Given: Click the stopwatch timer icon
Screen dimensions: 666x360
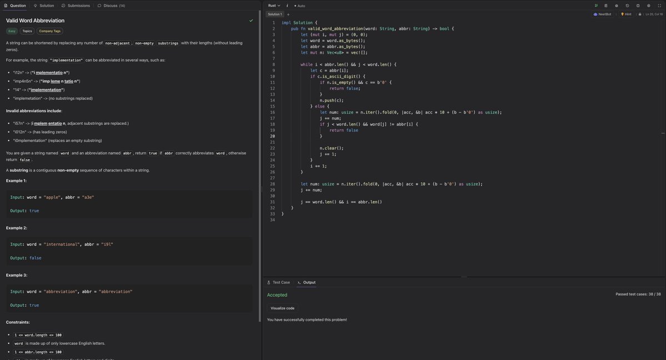Looking at the screenshot, I should point(627,6).
